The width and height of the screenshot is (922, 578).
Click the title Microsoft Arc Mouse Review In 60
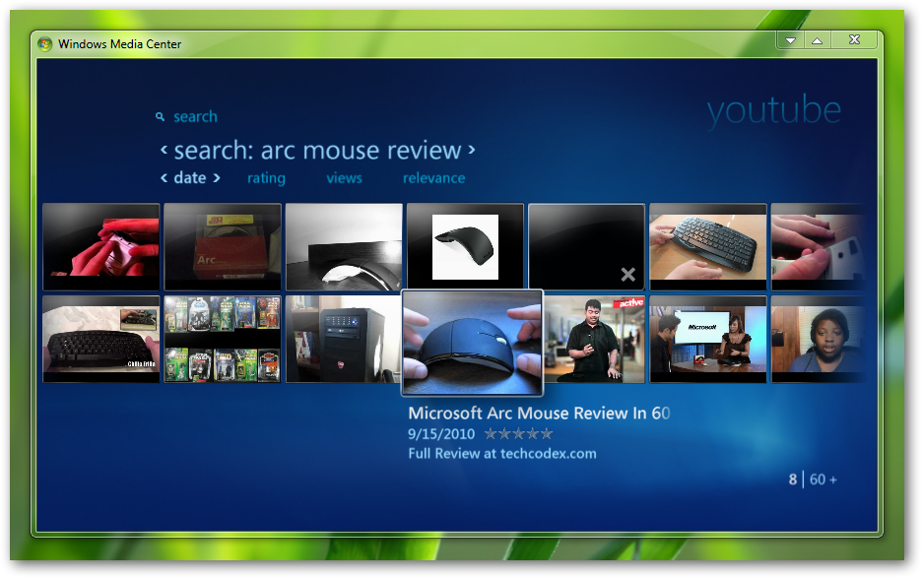(x=539, y=414)
